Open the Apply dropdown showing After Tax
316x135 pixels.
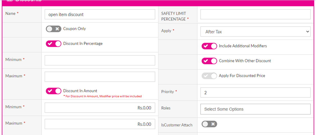pos(255,32)
